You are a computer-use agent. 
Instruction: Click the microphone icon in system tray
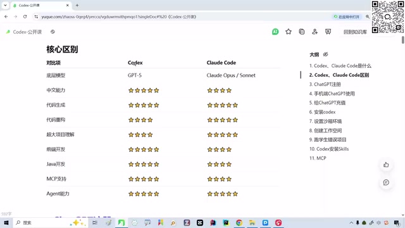point(358,222)
